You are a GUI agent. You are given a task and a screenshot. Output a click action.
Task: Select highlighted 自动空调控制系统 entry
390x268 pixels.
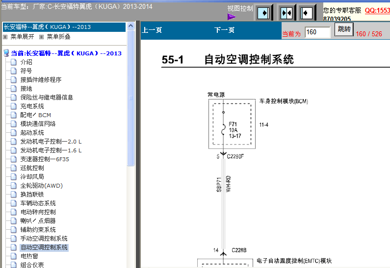coord(44,247)
